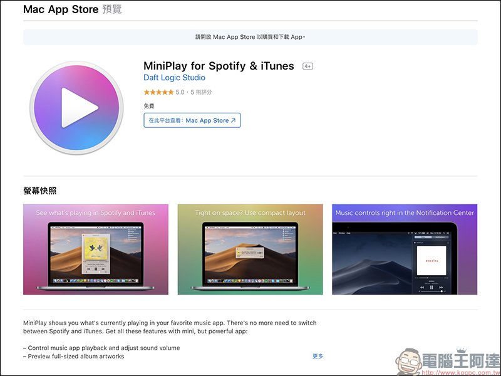501x376 pixels.
Task: Click 'MiniPlay shows you what's currently playing' paragraph
Action: (170, 327)
